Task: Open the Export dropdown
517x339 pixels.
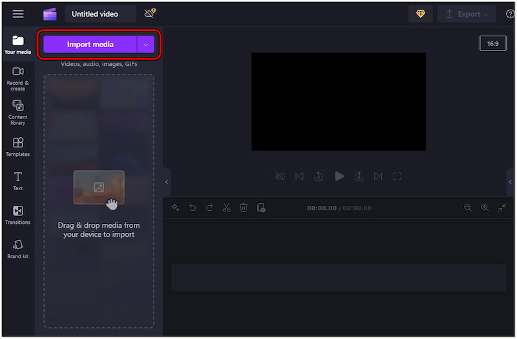Action: (466, 14)
